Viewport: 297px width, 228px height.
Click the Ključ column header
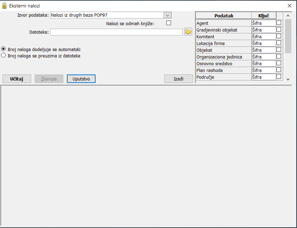(x=264, y=16)
